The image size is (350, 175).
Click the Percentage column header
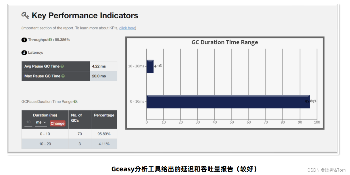pos(104,115)
